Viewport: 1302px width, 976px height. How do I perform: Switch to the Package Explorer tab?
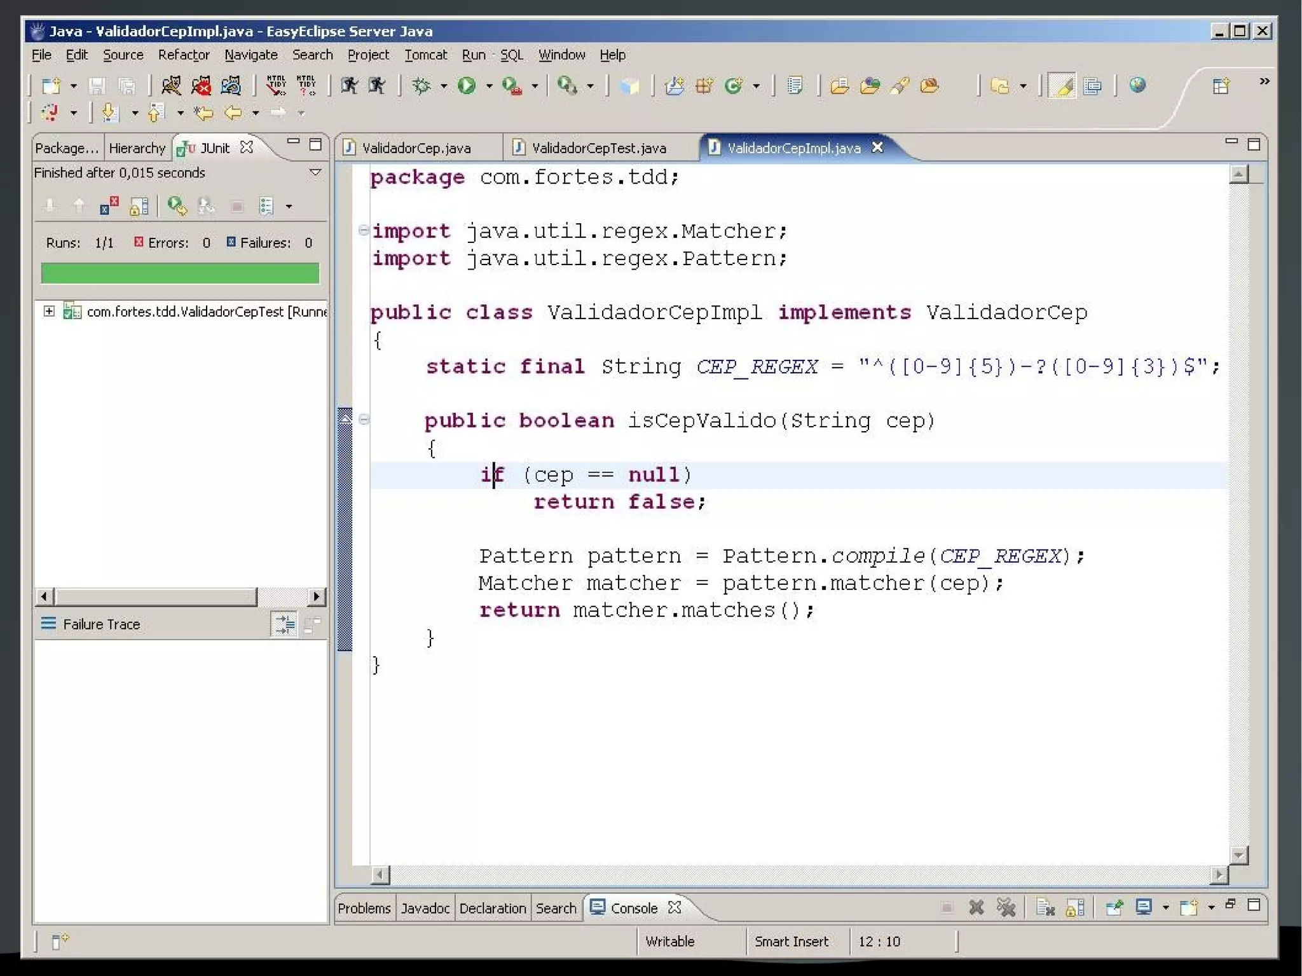coord(67,148)
